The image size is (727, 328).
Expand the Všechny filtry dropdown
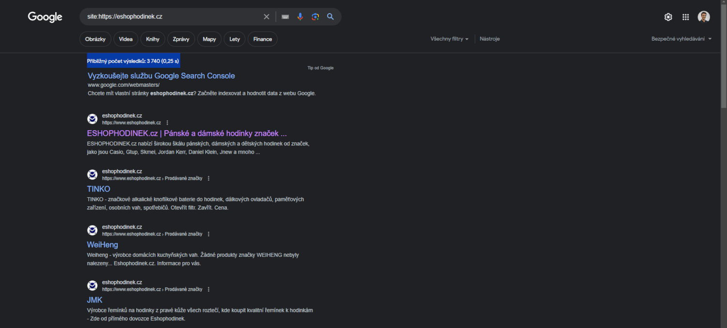pos(449,39)
